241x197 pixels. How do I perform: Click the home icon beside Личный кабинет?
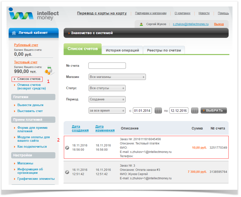pyautogui.click(x=14, y=33)
